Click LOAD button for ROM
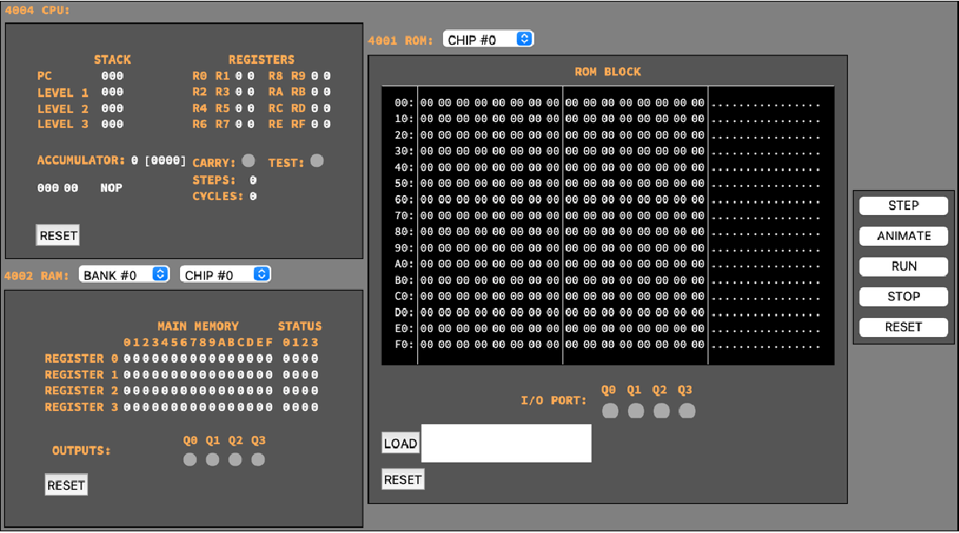 coord(400,443)
